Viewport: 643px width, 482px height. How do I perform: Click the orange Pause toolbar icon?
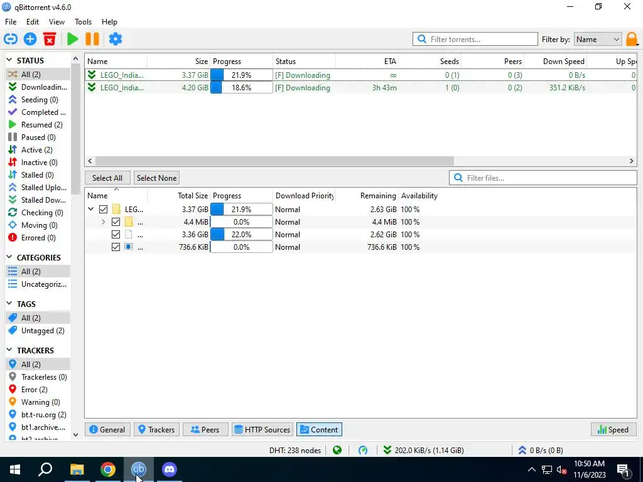point(92,40)
